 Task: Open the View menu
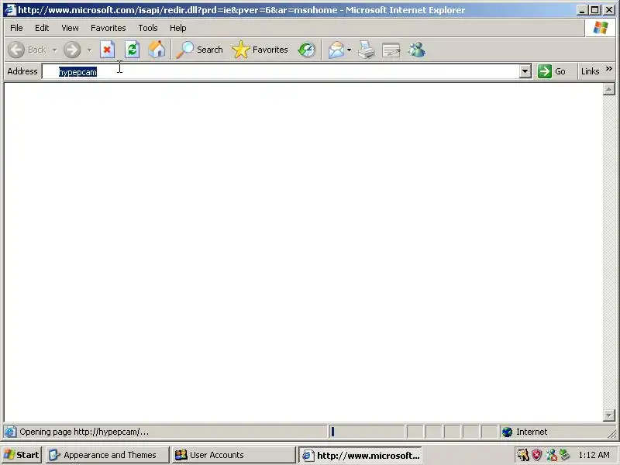coord(70,28)
